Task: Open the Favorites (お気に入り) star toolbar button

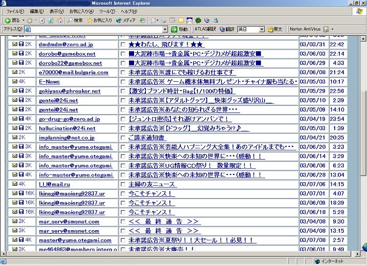Action: [100, 20]
